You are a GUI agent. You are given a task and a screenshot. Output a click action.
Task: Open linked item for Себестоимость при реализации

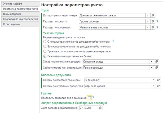pos(156,68)
